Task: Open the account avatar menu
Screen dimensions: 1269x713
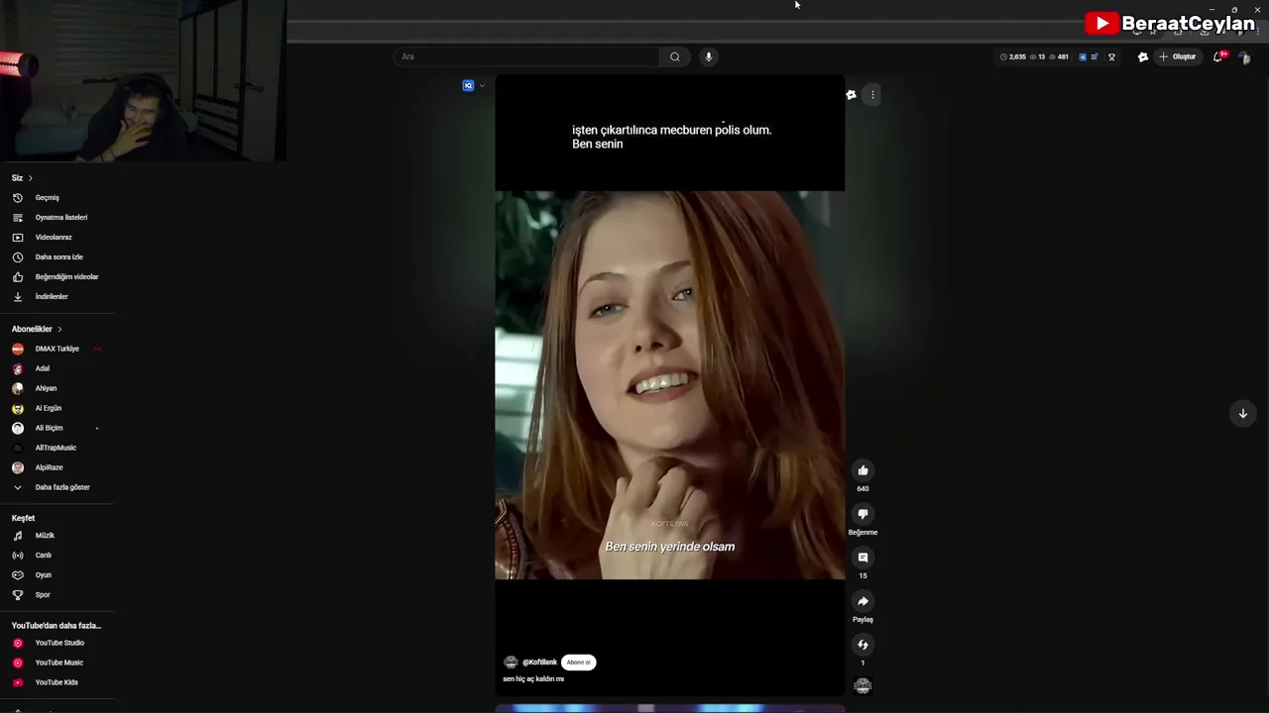Action: (x=1244, y=57)
